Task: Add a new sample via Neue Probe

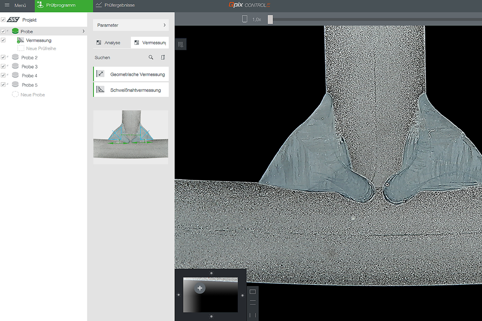Action: [x=33, y=95]
